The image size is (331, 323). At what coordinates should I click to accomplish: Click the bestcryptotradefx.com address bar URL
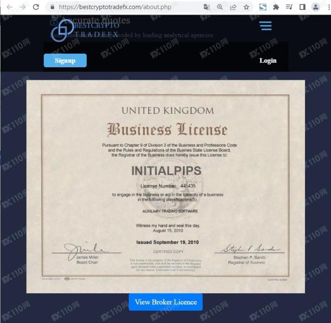coord(115,7)
